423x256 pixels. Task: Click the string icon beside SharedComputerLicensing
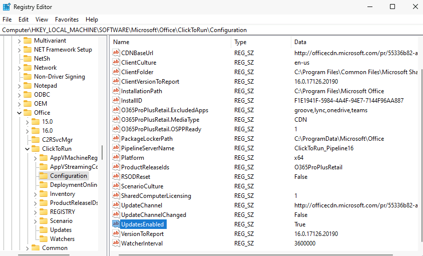pos(116,195)
